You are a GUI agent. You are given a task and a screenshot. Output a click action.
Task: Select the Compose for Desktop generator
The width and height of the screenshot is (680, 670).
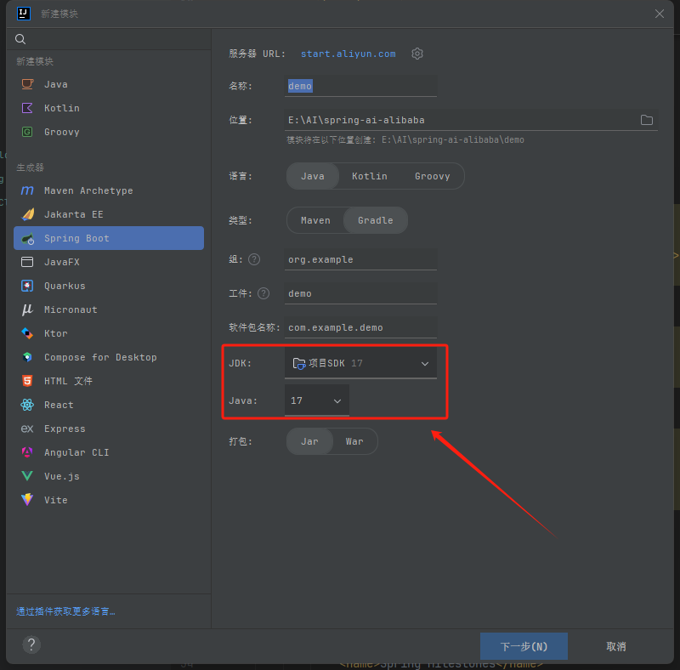tap(109, 357)
